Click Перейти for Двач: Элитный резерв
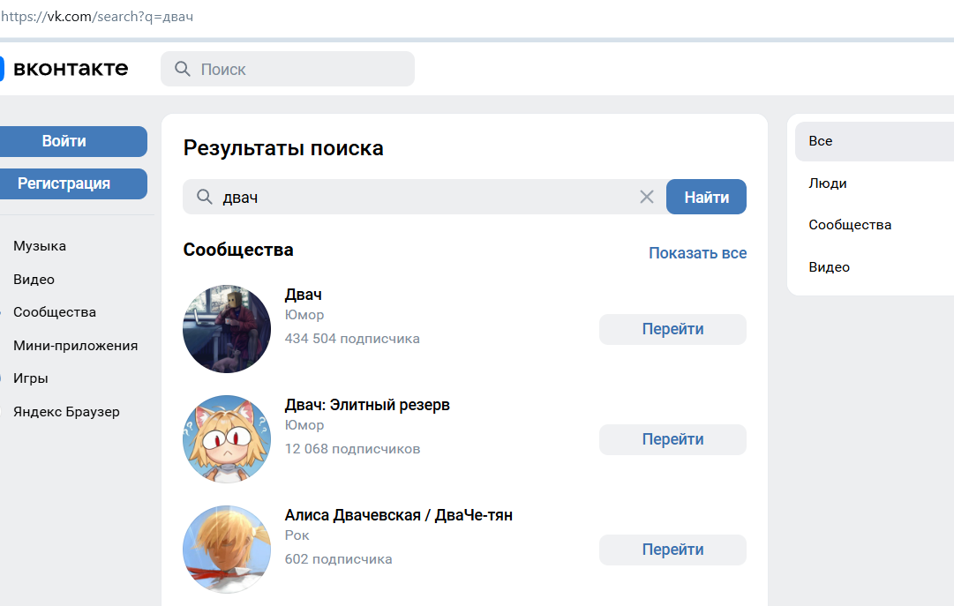The height and width of the screenshot is (606, 954). pos(672,439)
